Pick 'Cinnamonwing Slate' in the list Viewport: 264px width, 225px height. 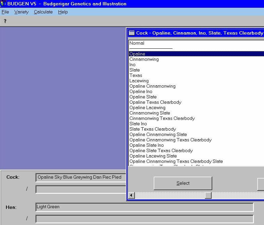pyautogui.click(x=196, y=113)
